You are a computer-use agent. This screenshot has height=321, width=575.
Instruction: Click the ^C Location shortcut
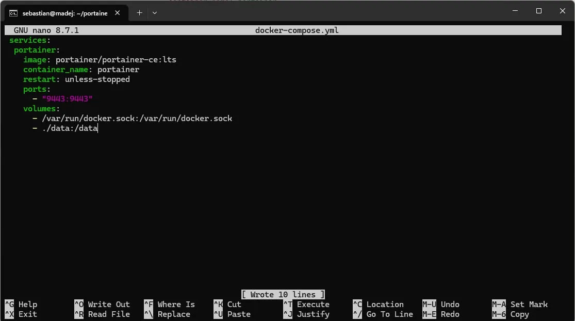pyautogui.click(x=378, y=304)
